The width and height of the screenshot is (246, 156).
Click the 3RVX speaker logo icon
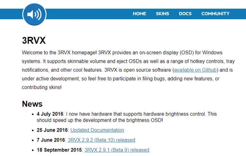coord(34,14)
